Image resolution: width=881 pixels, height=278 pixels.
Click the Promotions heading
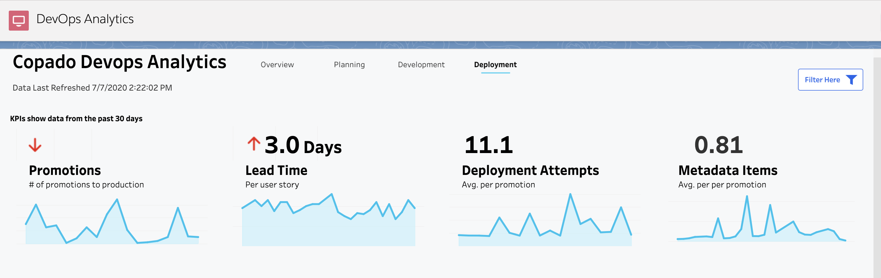click(x=65, y=170)
